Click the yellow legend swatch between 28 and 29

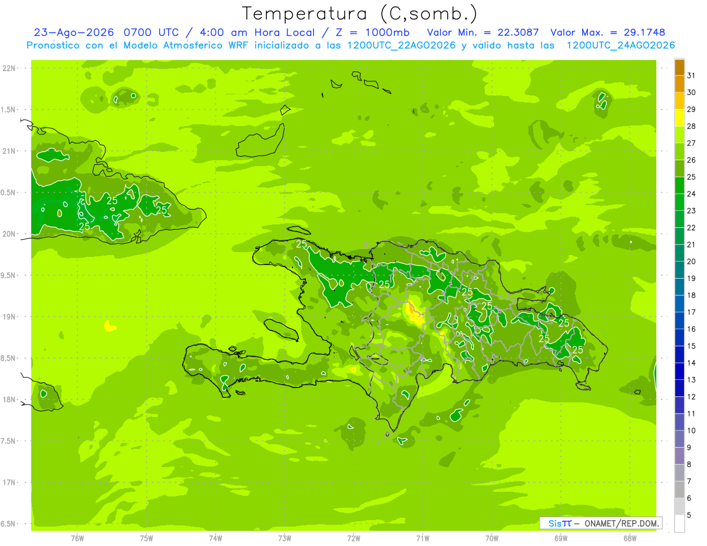pyautogui.click(x=679, y=118)
